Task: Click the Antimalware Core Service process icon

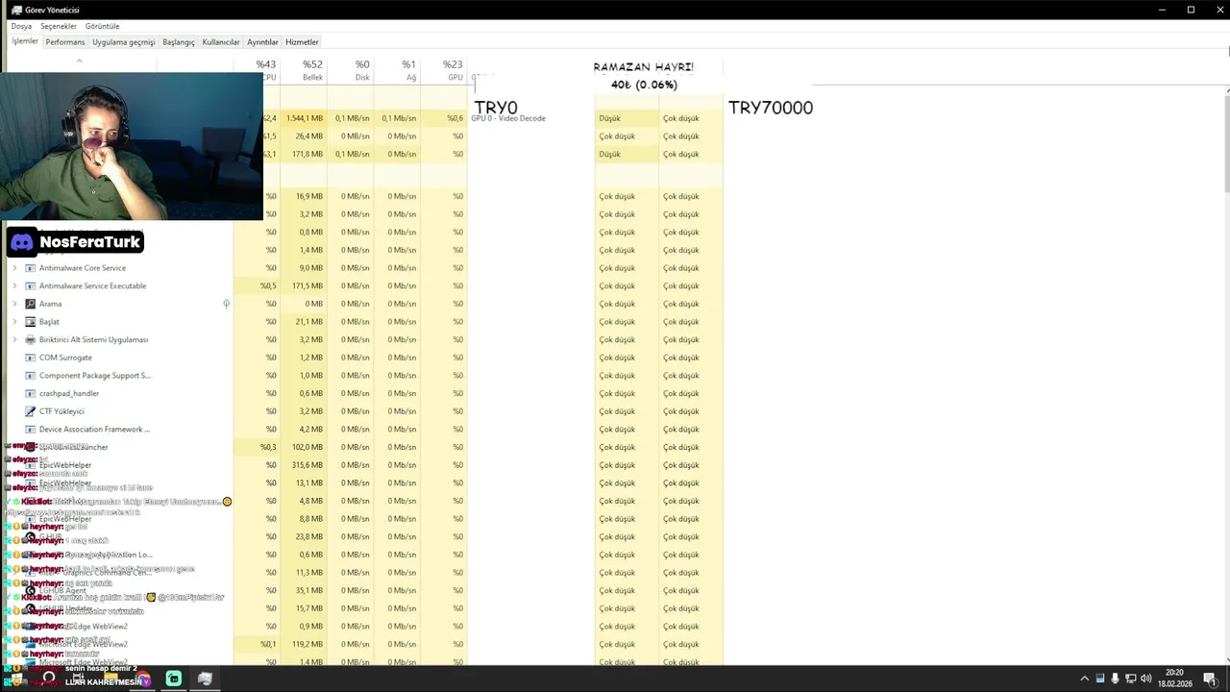Action: tap(30, 268)
